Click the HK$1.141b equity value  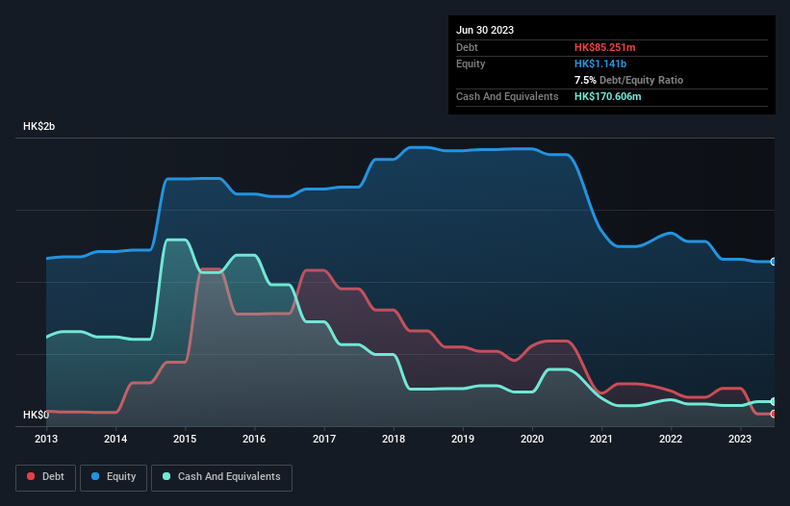tap(600, 63)
